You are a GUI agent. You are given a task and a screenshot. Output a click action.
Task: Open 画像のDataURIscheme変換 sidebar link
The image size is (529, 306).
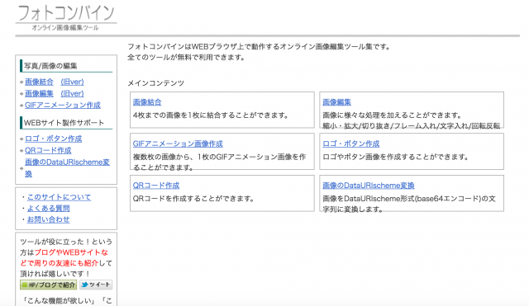(67, 167)
